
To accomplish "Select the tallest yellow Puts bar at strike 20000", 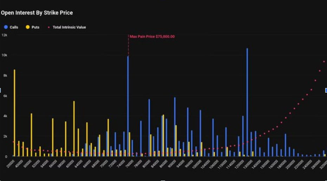I will (14, 113).
